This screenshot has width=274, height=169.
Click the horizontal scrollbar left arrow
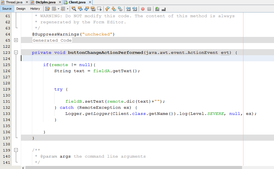[23, 167]
